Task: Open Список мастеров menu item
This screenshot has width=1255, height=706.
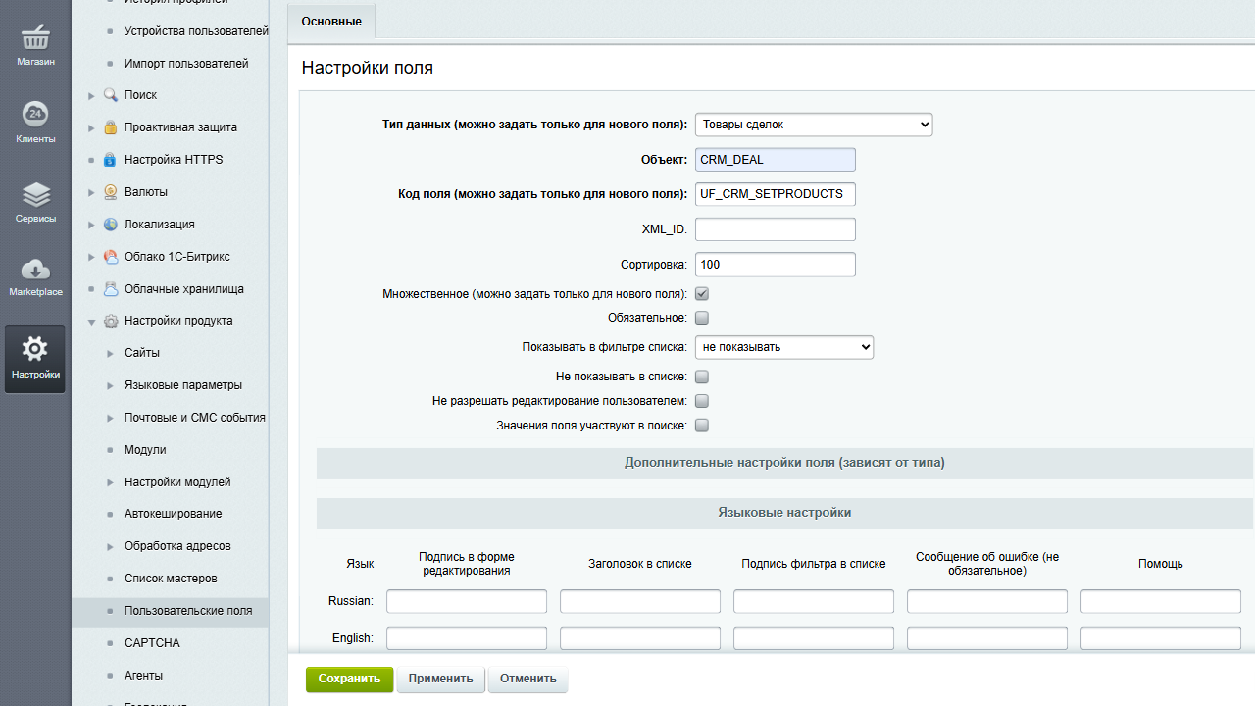Action: point(171,579)
